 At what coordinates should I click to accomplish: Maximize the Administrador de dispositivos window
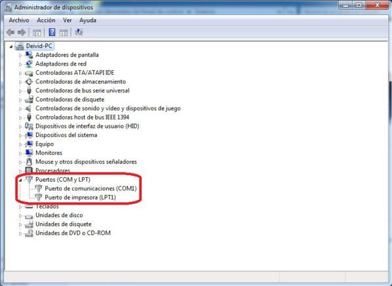click(359, 5)
